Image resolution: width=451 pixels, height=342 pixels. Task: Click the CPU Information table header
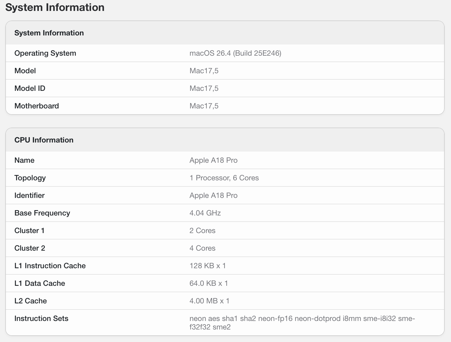coord(44,140)
